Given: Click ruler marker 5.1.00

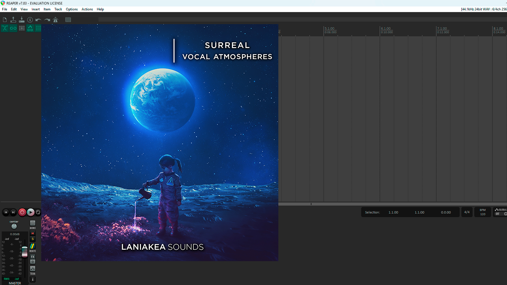Looking at the screenshot, I should [x=330, y=29].
